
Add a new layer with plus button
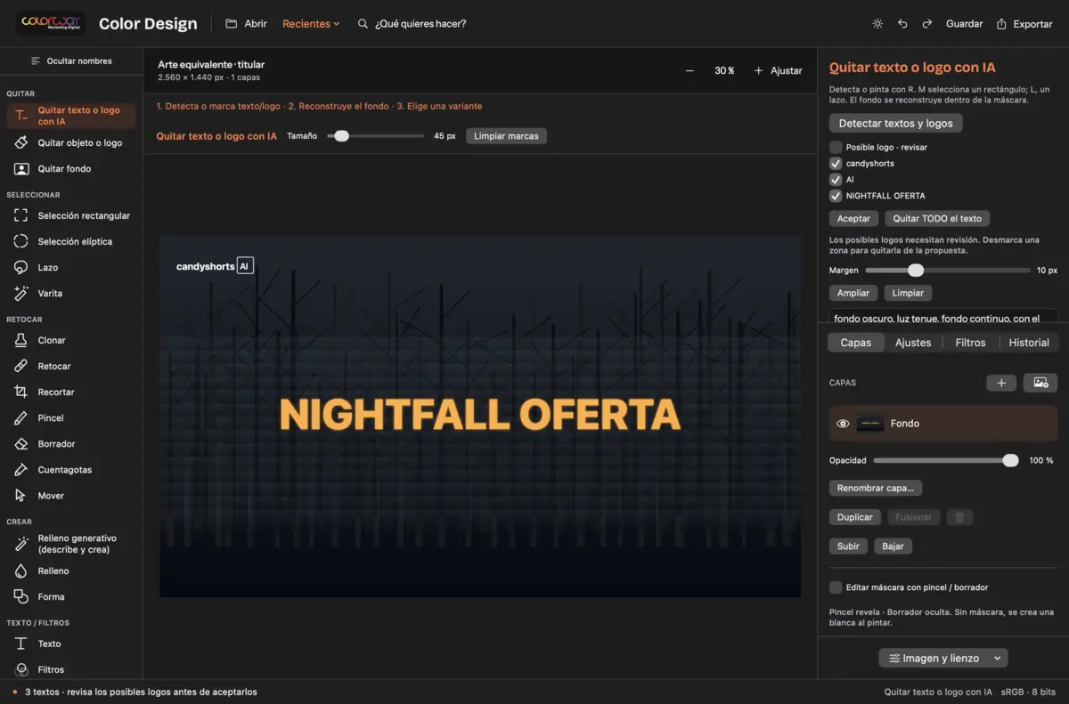pyautogui.click(x=1001, y=383)
